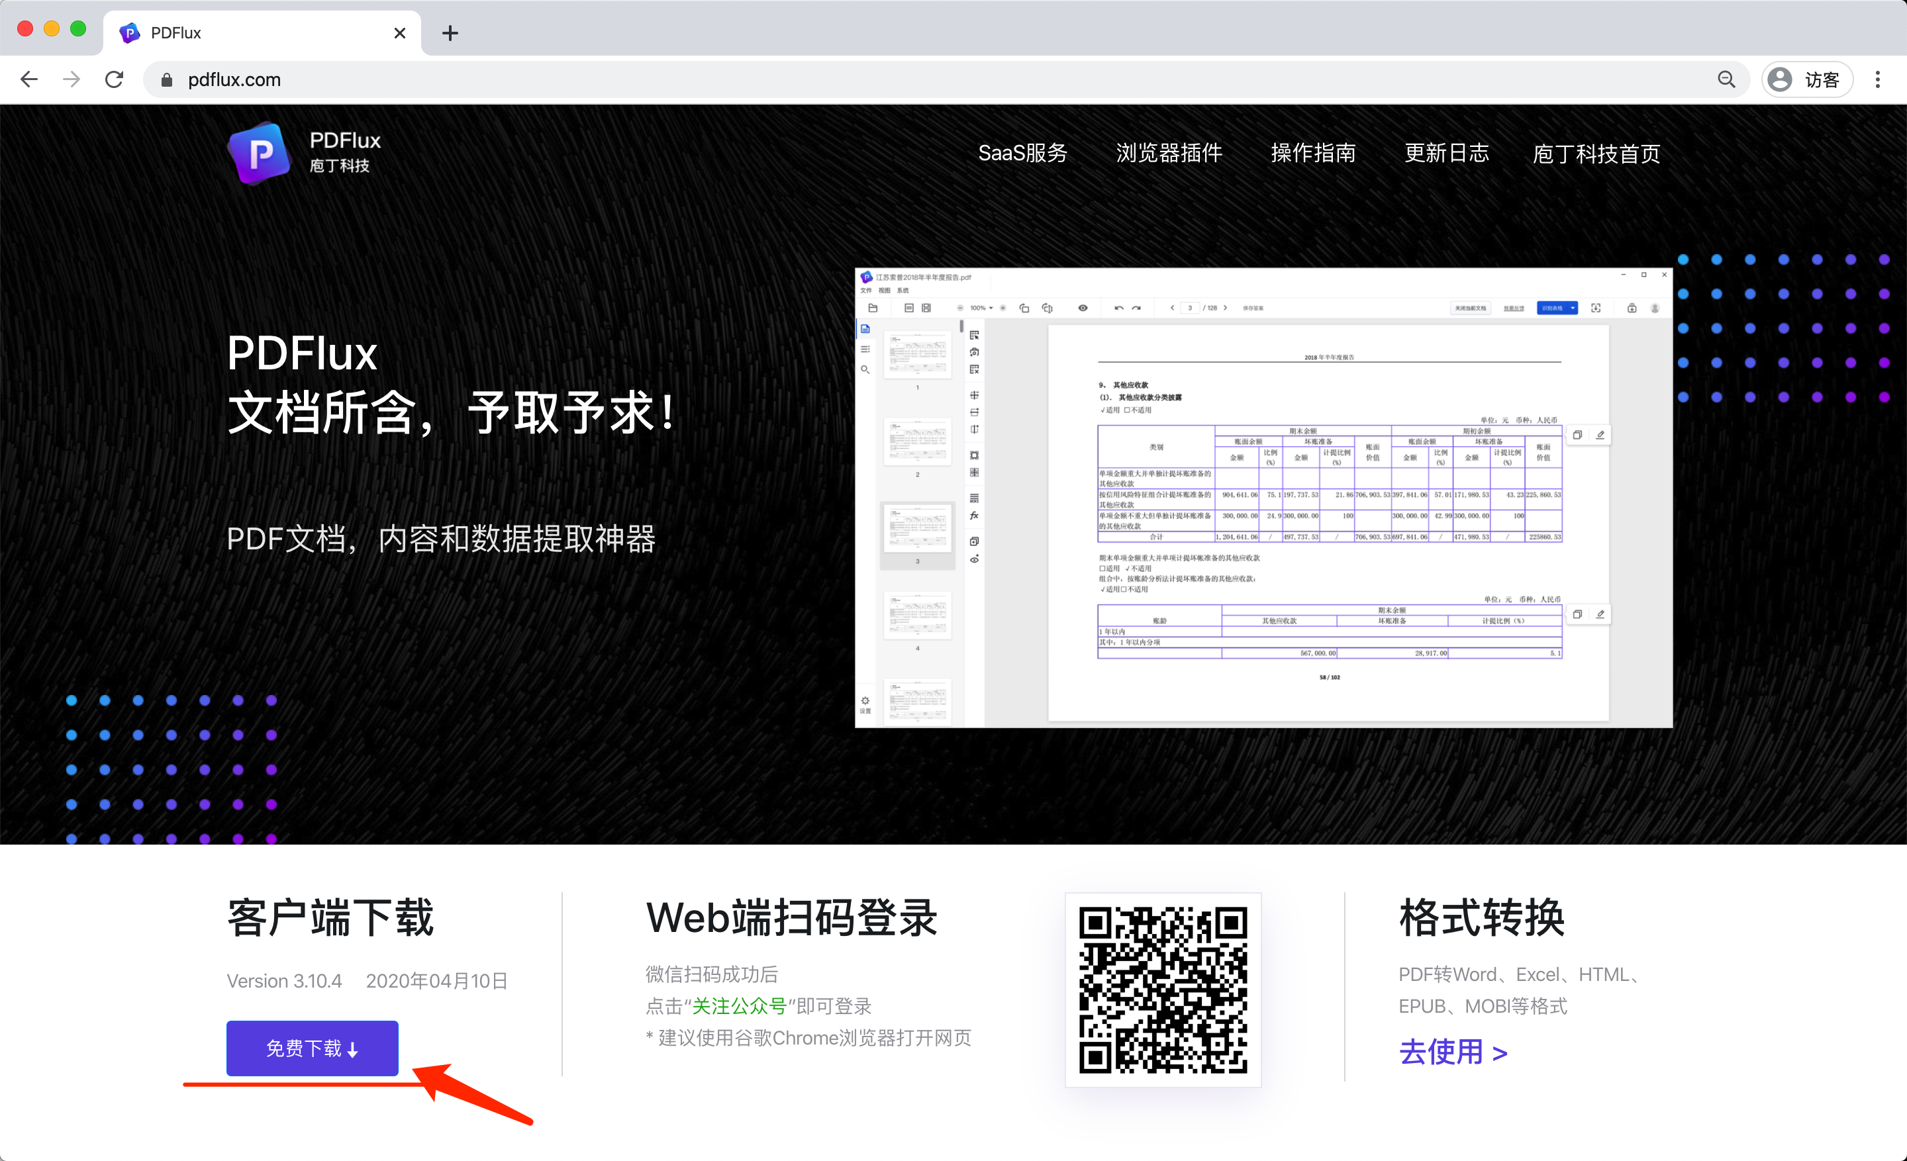Open the Chrome three-dot menu
Viewport: 1907px width, 1161px height.
pyautogui.click(x=1878, y=79)
